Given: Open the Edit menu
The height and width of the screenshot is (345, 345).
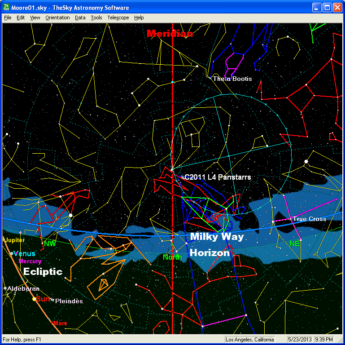Looking at the screenshot, I should point(21,18).
